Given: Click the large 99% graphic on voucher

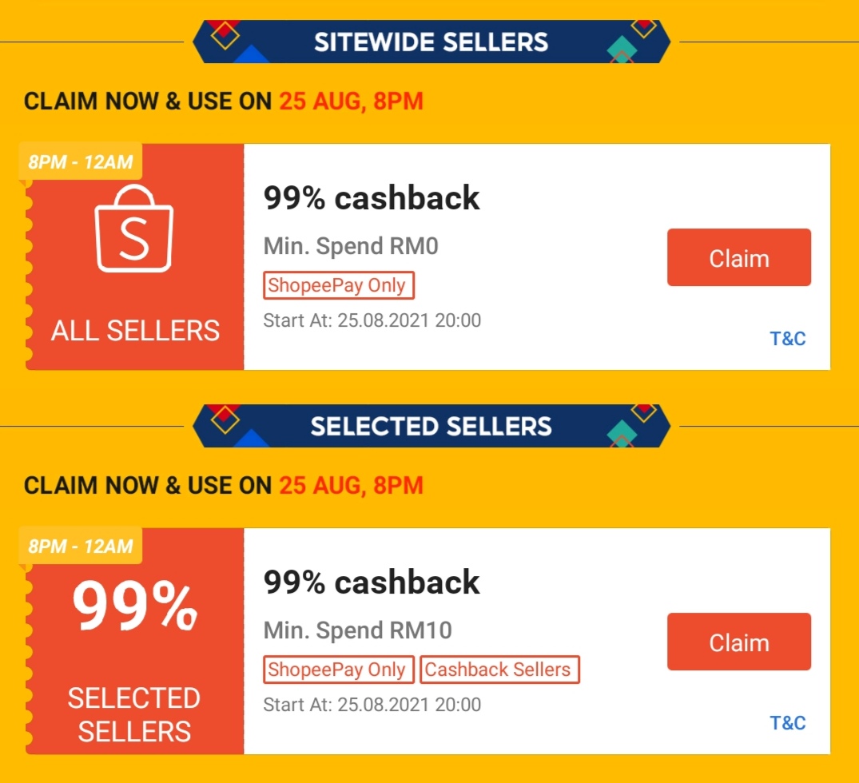Looking at the screenshot, I should [134, 608].
